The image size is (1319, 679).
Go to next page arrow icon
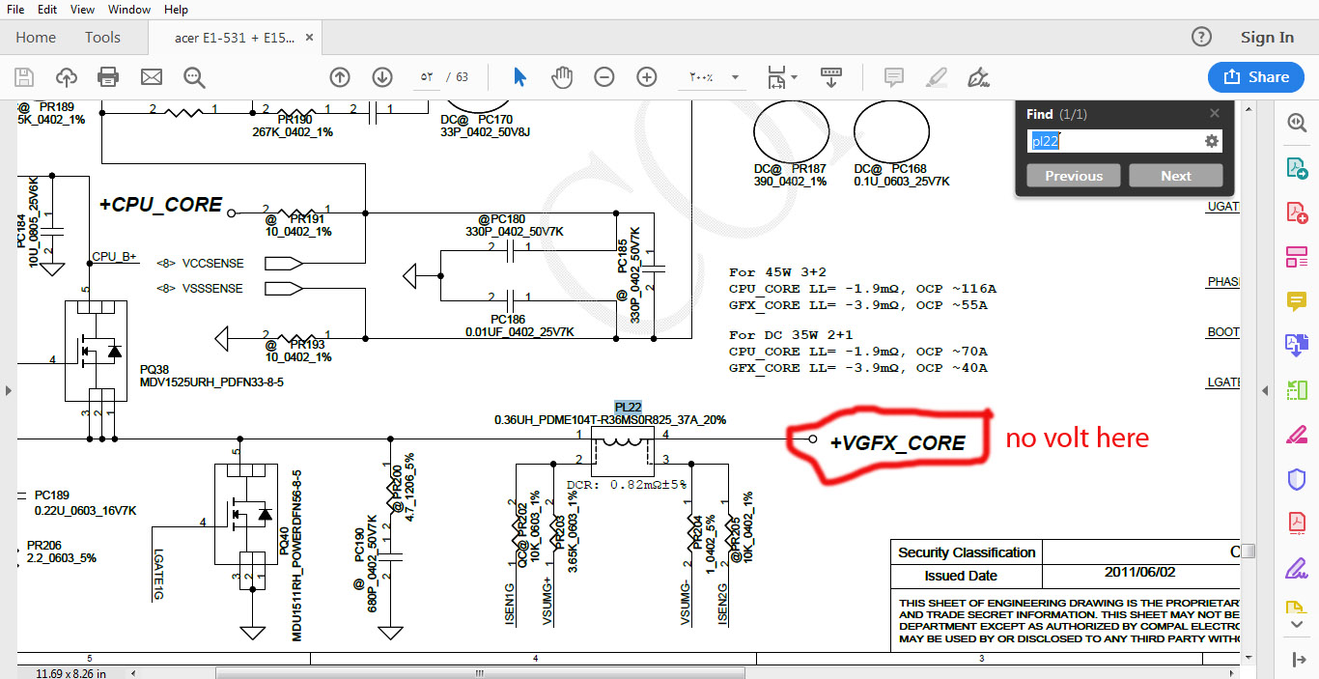[382, 77]
